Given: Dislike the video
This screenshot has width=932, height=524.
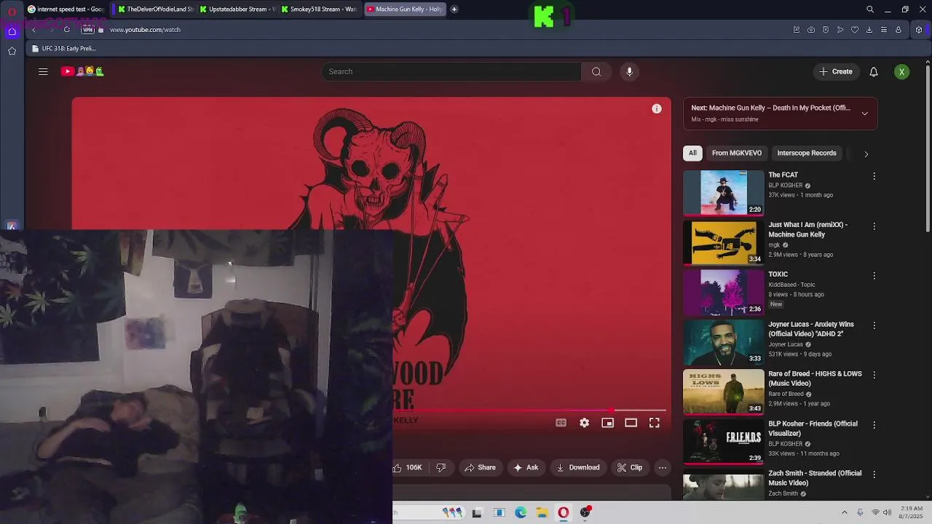Looking at the screenshot, I should tap(441, 467).
